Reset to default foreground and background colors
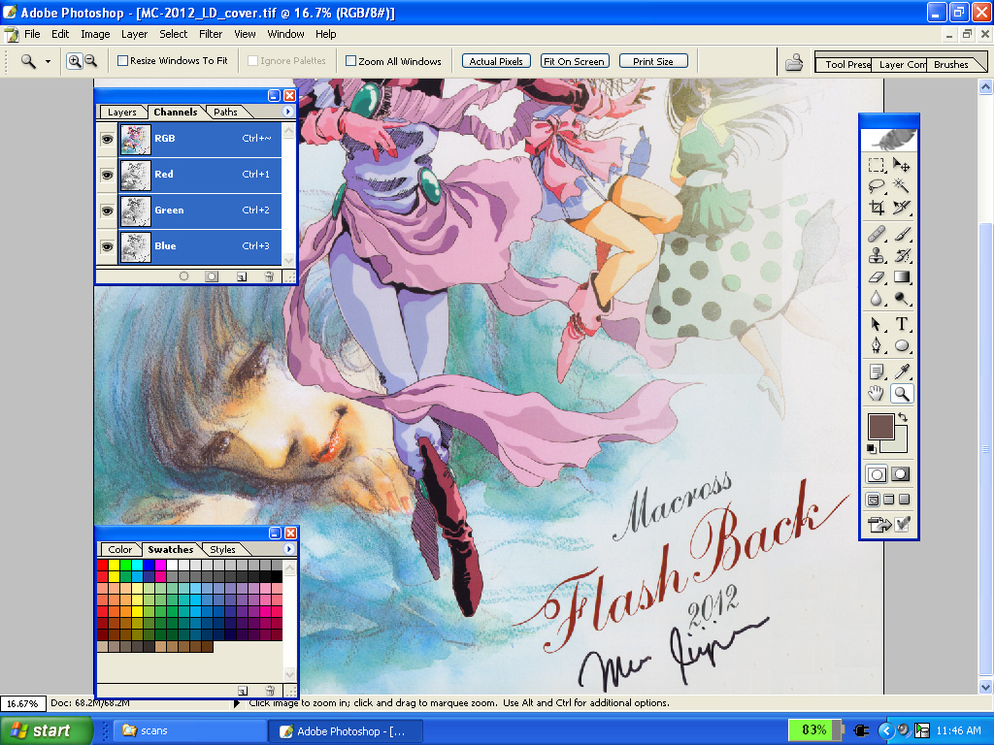 872,449
